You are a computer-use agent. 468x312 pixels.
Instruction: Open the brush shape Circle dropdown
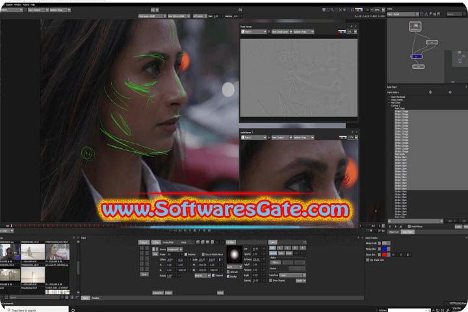point(234,266)
